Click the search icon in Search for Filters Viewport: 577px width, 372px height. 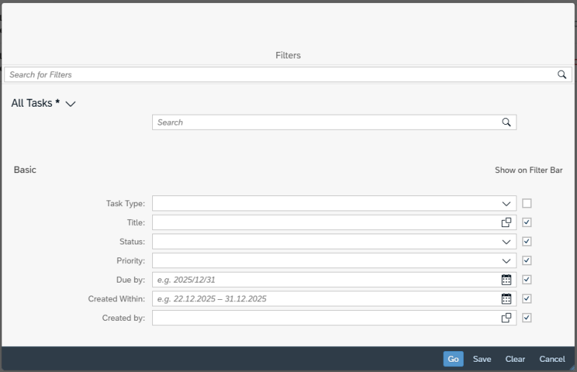562,75
